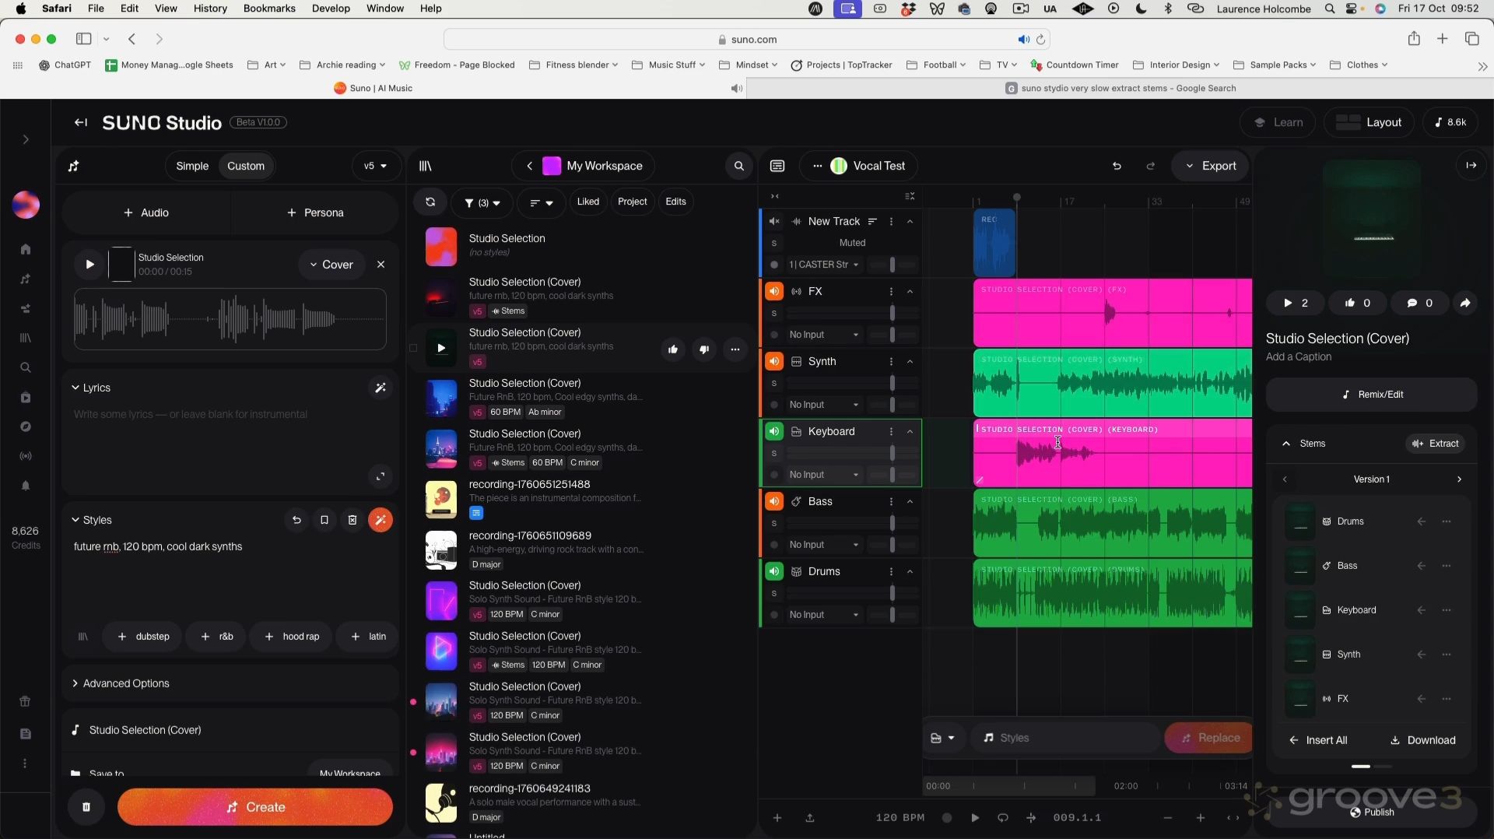The image size is (1494, 839).
Task: Open the workspace sort dropdown
Action: (542, 202)
